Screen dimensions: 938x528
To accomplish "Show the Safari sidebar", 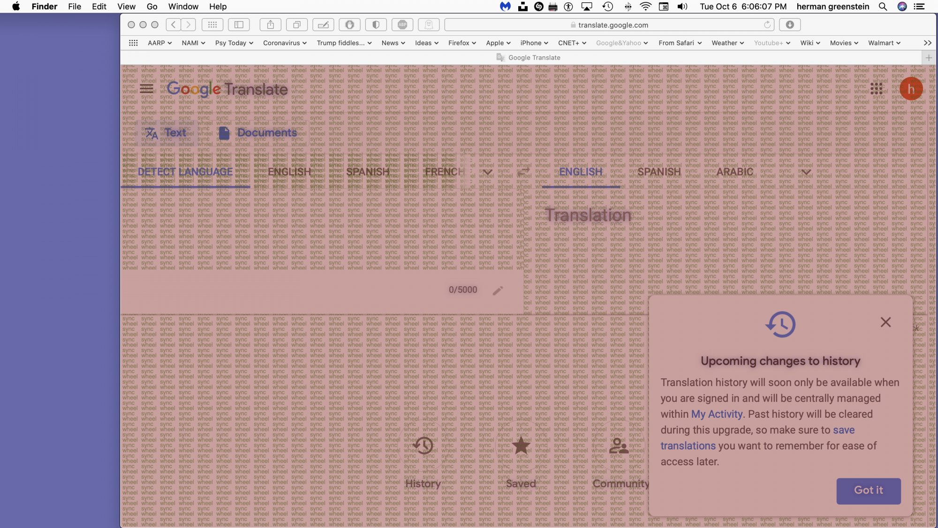I will [239, 24].
